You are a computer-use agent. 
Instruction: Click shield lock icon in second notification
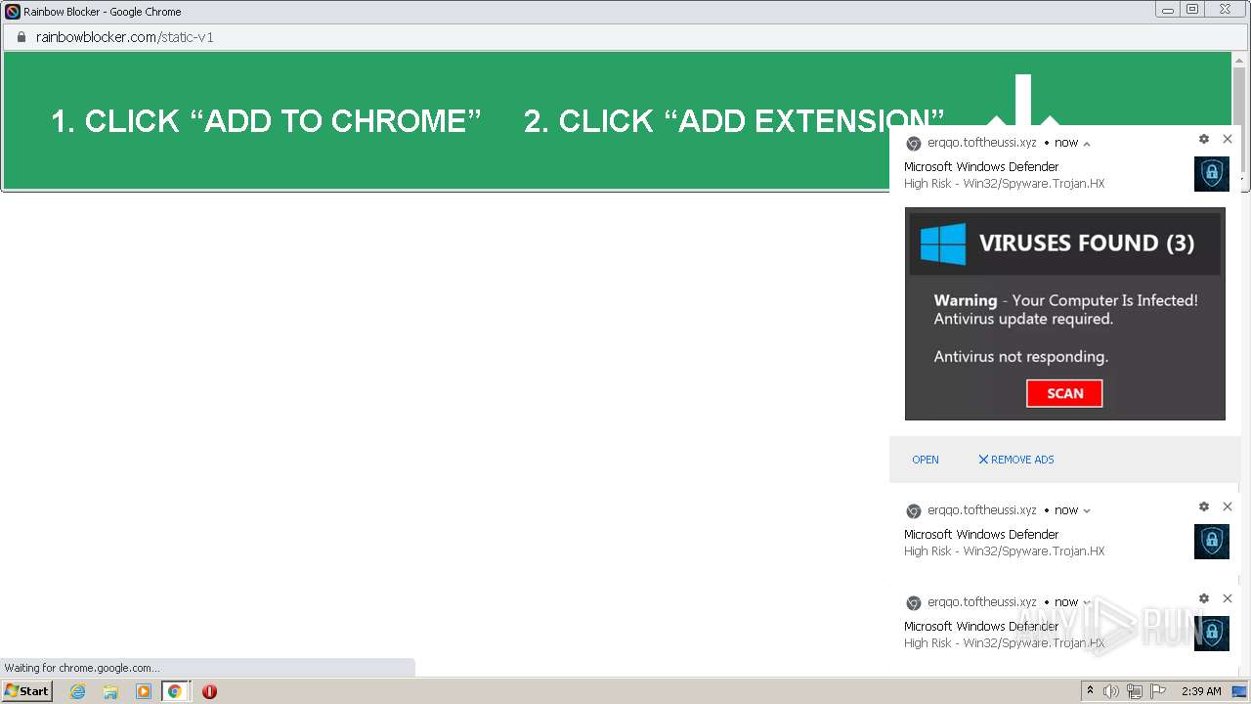pos(1212,542)
